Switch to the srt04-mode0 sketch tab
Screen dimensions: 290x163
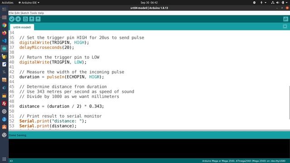[22, 27]
